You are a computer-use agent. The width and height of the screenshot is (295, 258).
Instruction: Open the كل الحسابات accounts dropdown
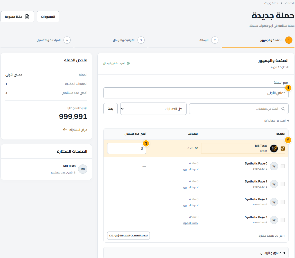[153, 109]
